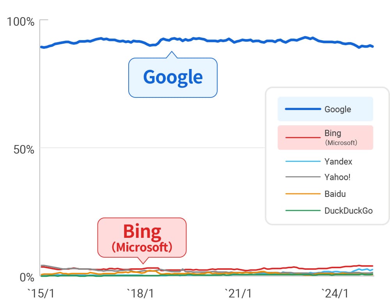Select the Bing (Microsoft) text in legend

point(340,137)
